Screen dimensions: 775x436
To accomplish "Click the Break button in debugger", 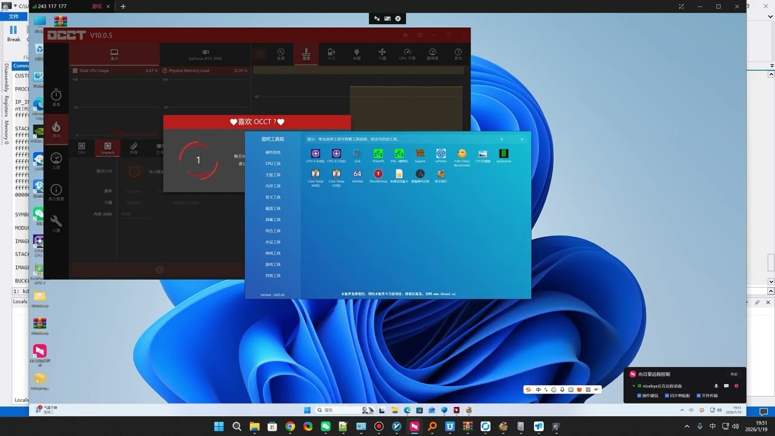I will 13,33.
